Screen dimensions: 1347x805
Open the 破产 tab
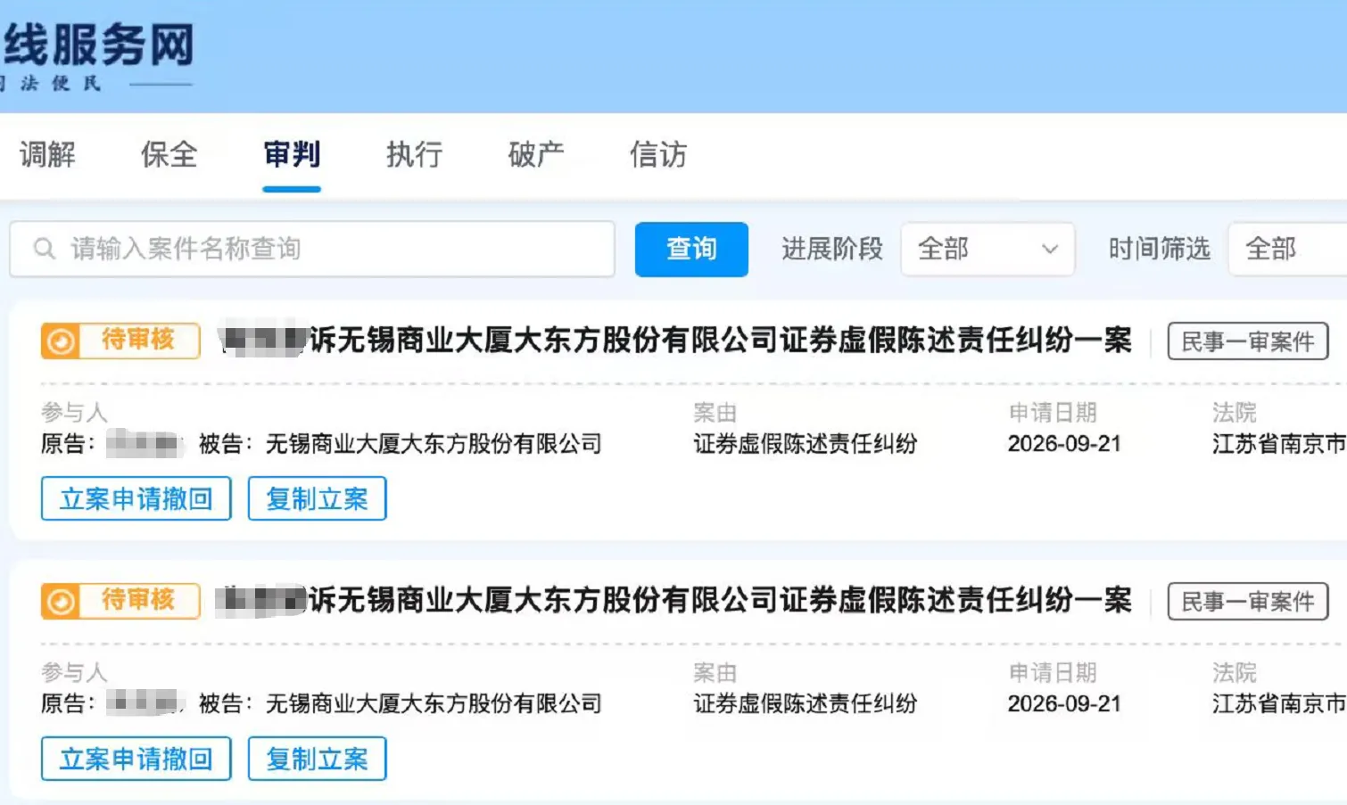536,154
